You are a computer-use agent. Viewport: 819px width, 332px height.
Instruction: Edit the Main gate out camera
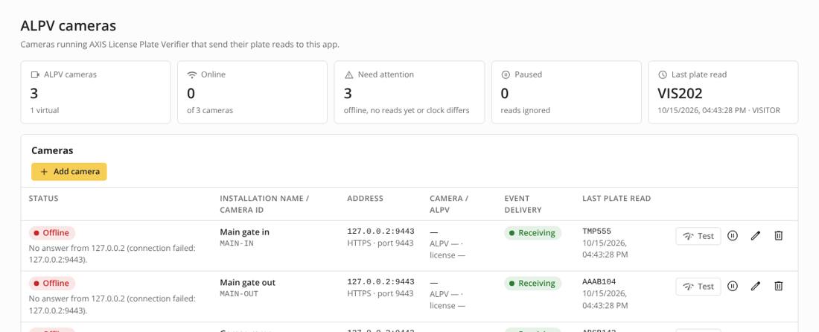(755, 286)
